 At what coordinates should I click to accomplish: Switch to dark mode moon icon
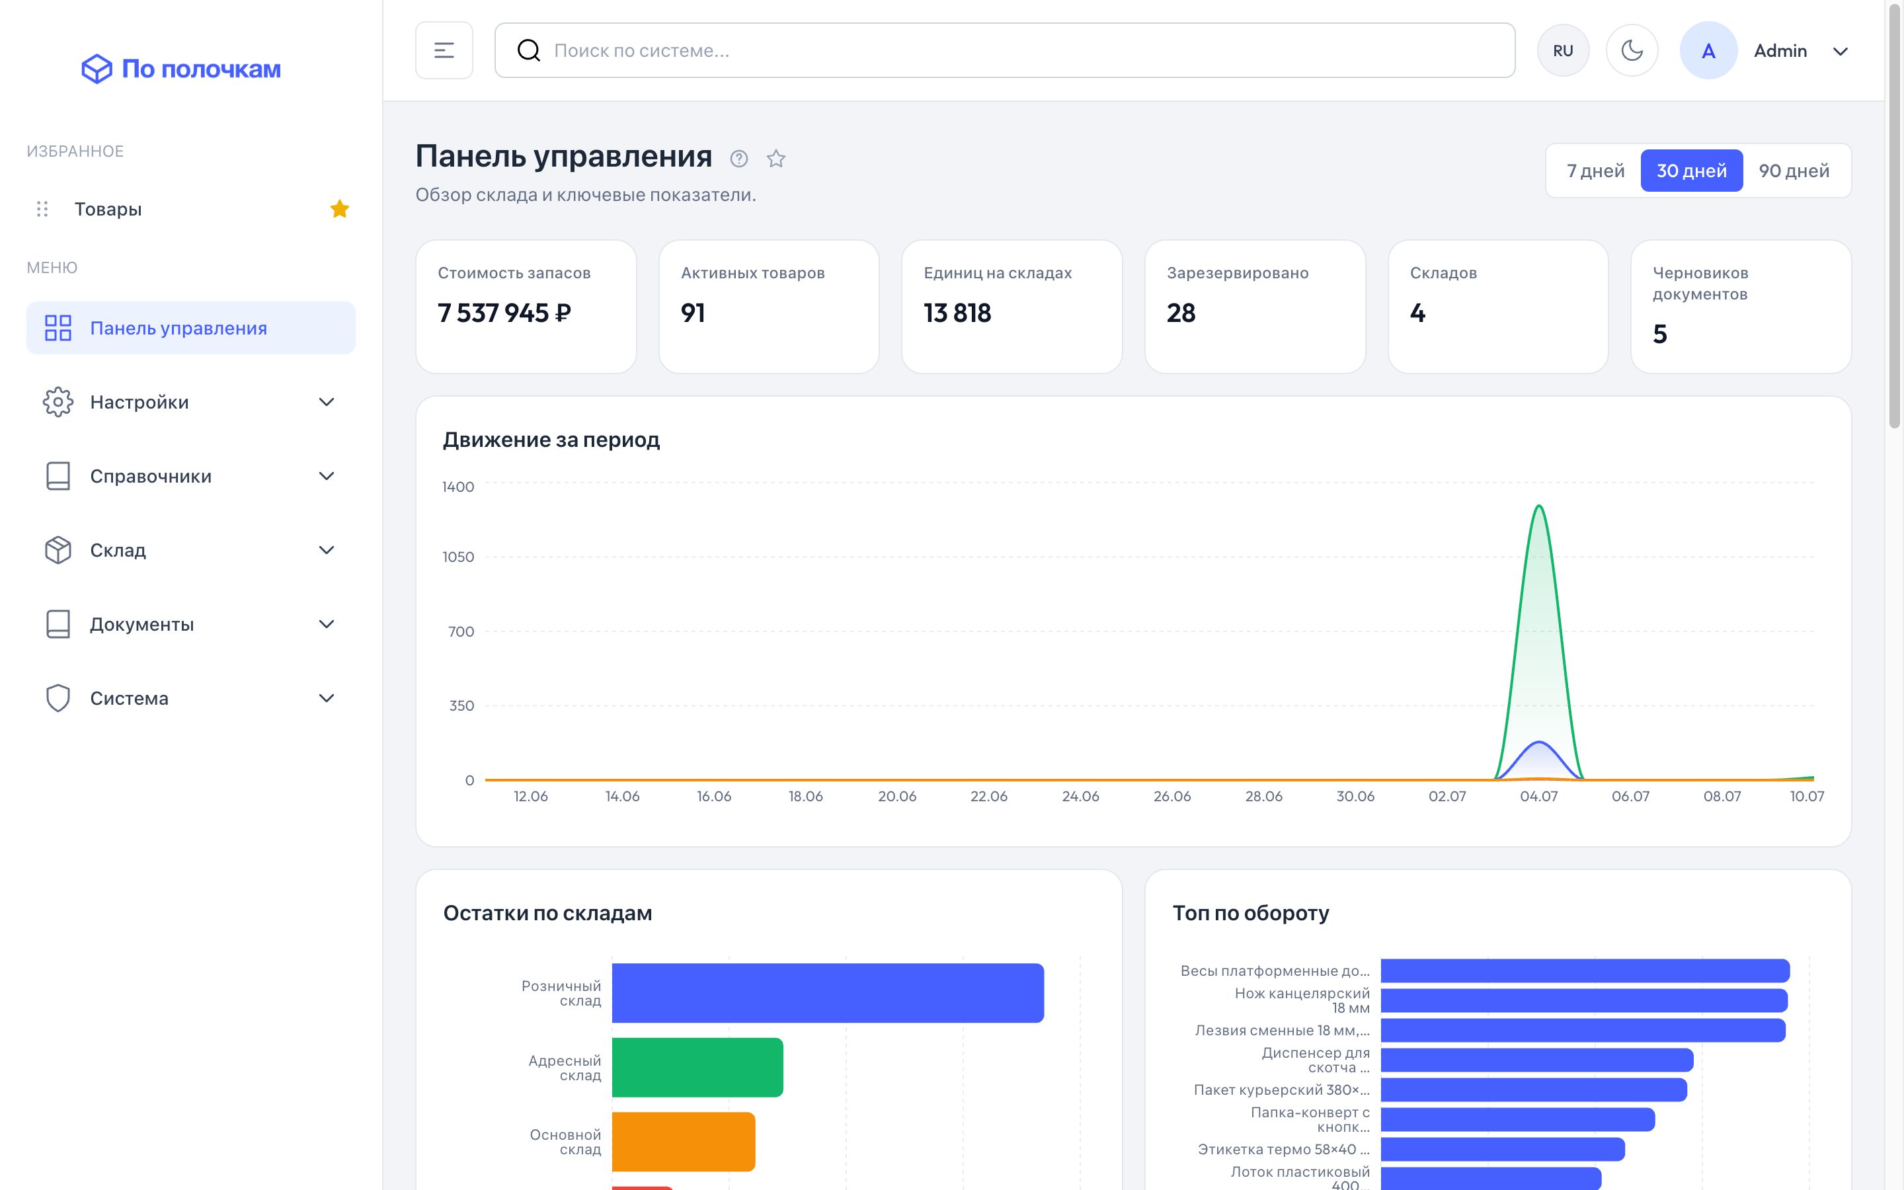pos(1632,50)
